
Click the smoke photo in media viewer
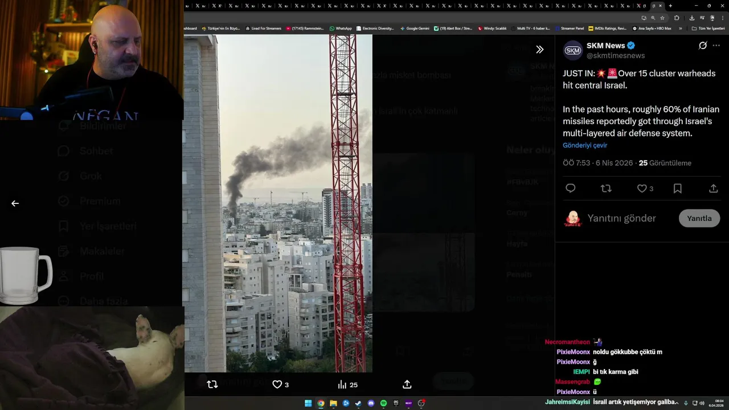tap(278, 203)
